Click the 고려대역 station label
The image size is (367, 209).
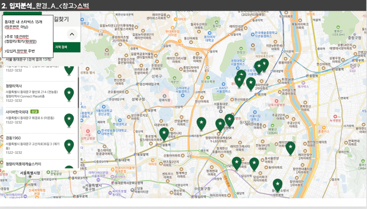[200, 92]
